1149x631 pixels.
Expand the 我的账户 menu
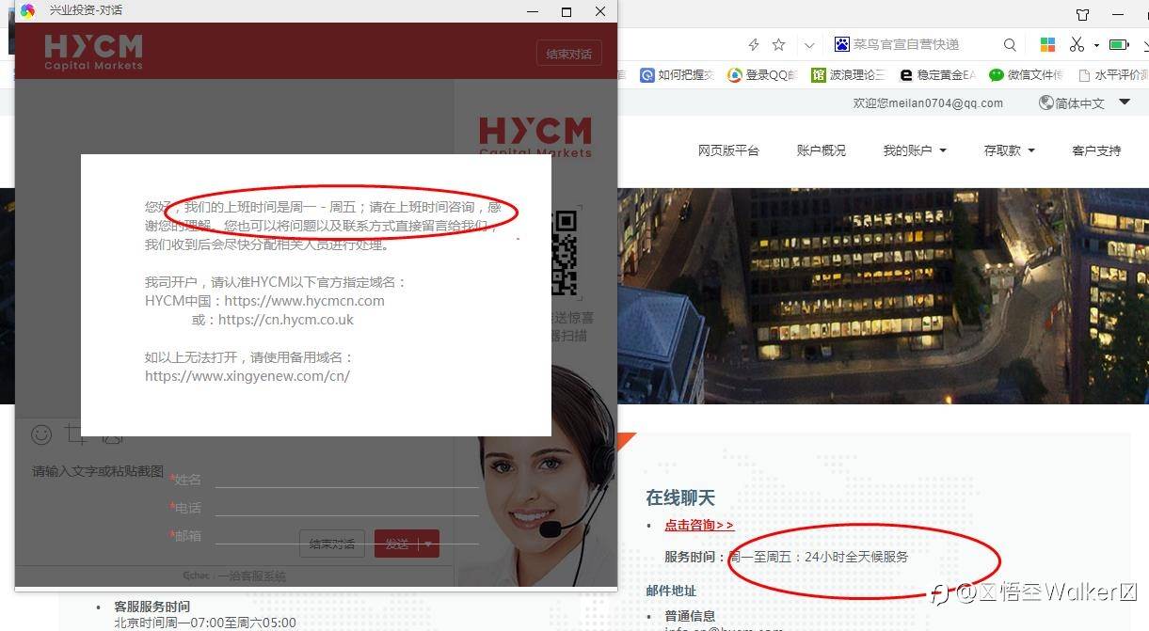915,150
